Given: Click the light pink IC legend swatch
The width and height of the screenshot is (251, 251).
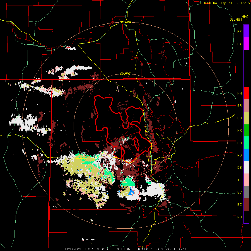Looking at the screenshot, I should click(x=246, y=180).
